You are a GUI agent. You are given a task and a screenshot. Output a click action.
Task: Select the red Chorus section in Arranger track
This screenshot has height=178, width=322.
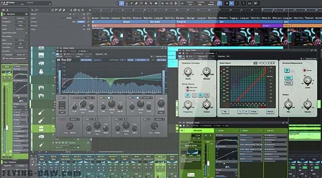click(218, 26)
